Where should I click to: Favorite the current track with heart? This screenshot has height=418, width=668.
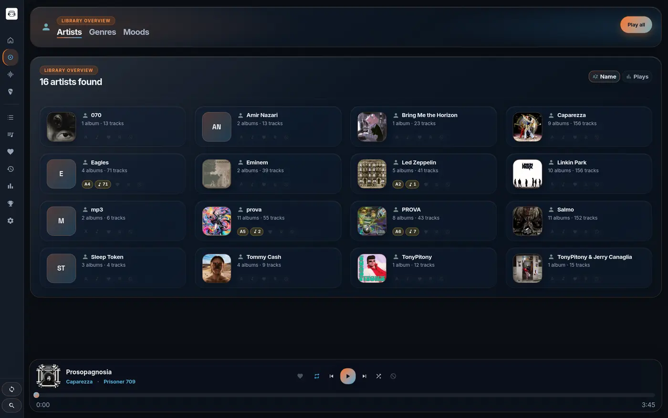(300, 376)
